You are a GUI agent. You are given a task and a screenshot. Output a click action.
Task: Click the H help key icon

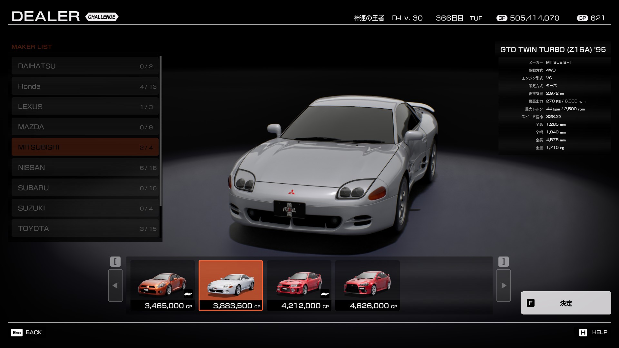(583, 333)
